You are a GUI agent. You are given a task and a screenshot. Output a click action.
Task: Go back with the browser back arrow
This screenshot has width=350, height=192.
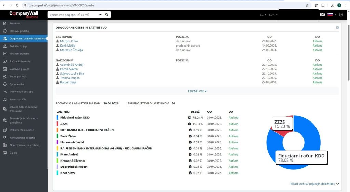point(4,5)
